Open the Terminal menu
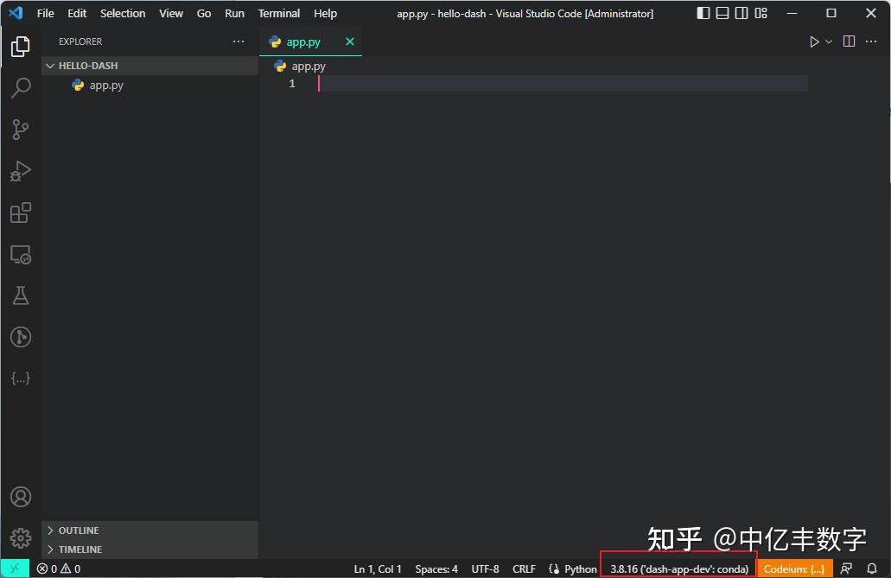 click(278, 13)
